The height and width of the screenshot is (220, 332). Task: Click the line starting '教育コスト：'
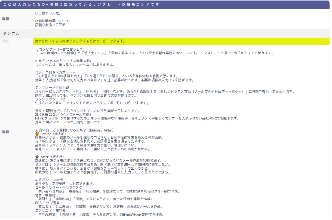(x=93, y=149)
